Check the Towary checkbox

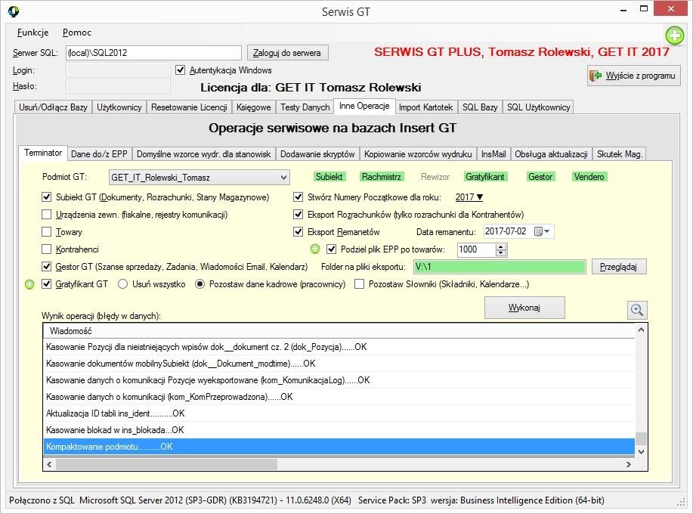(x=46, y=232)
